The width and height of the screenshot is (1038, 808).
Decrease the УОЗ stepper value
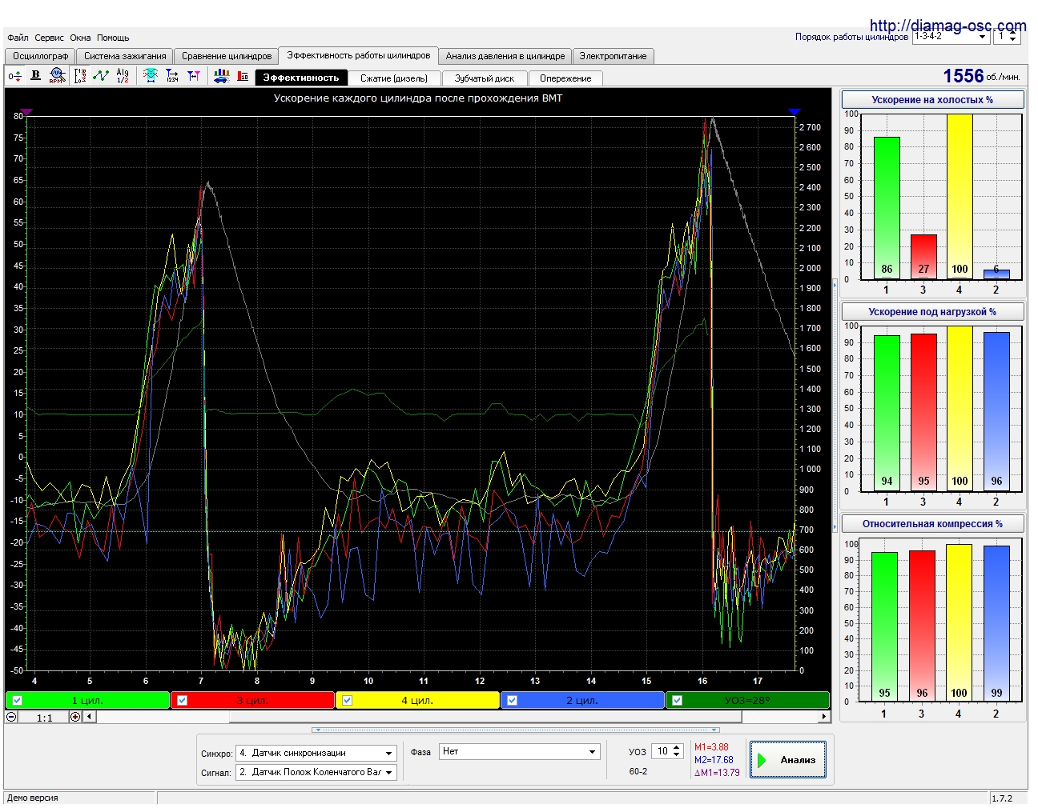click(x=677, y=756)
